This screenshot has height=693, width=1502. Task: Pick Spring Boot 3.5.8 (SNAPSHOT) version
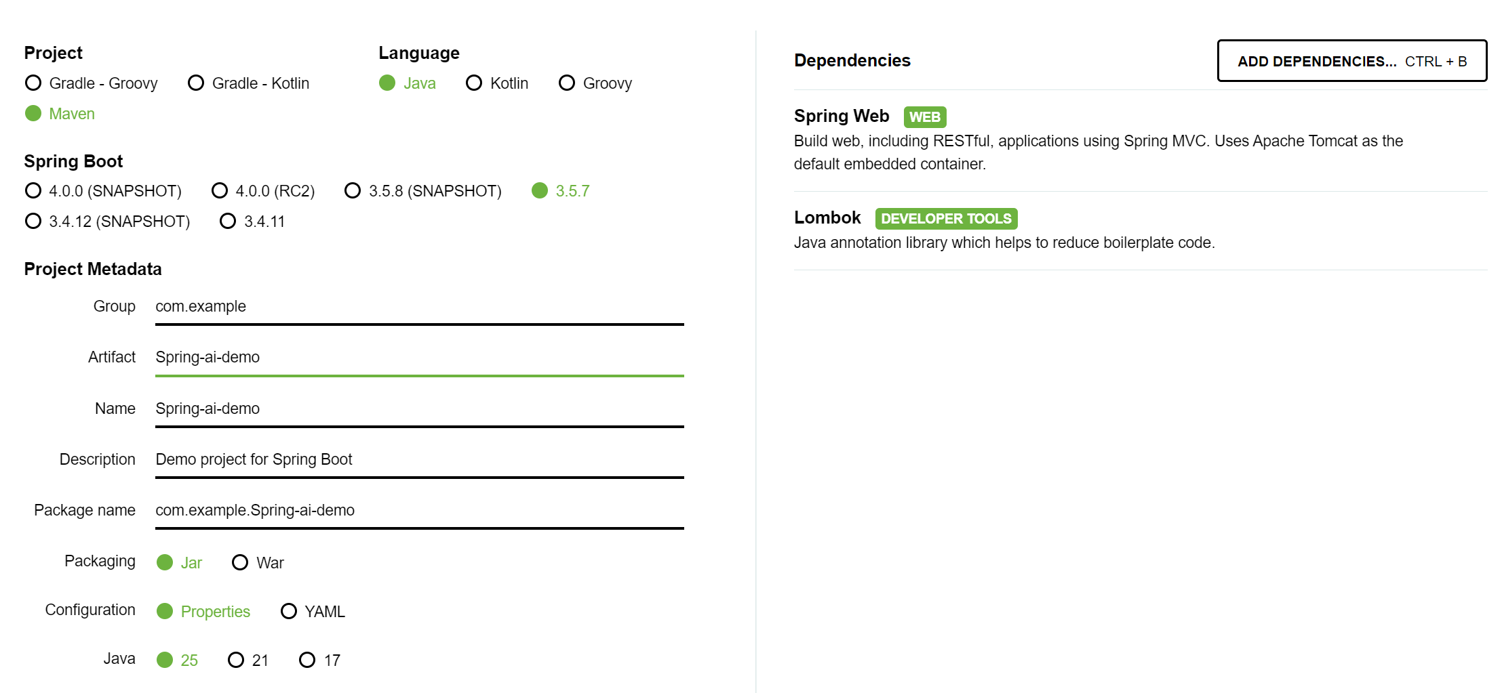tap(353, 191)
